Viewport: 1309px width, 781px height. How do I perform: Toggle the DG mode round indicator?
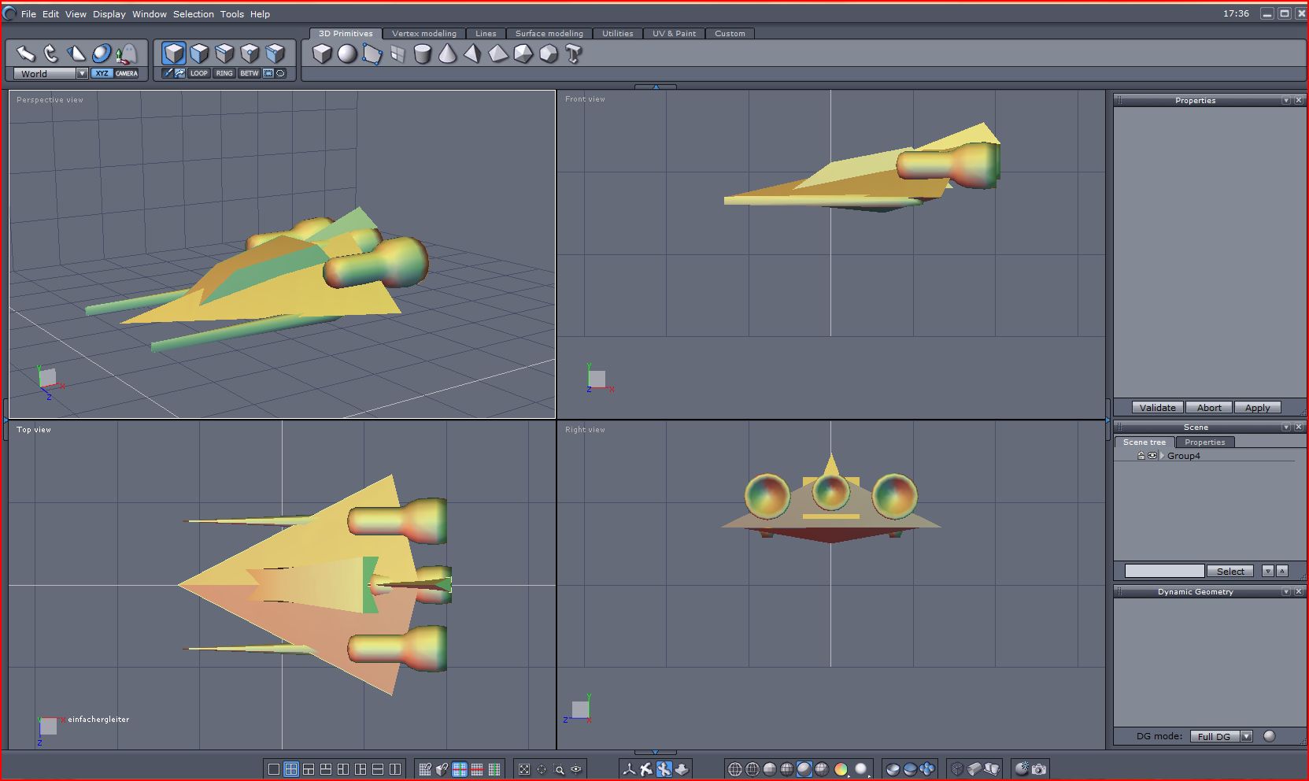(x=1269, y=736)
